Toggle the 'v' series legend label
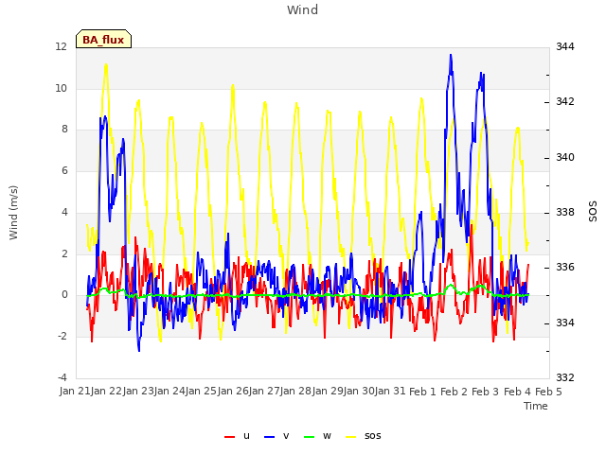Screen dimensions: 606x454 [x=286, y=436]
